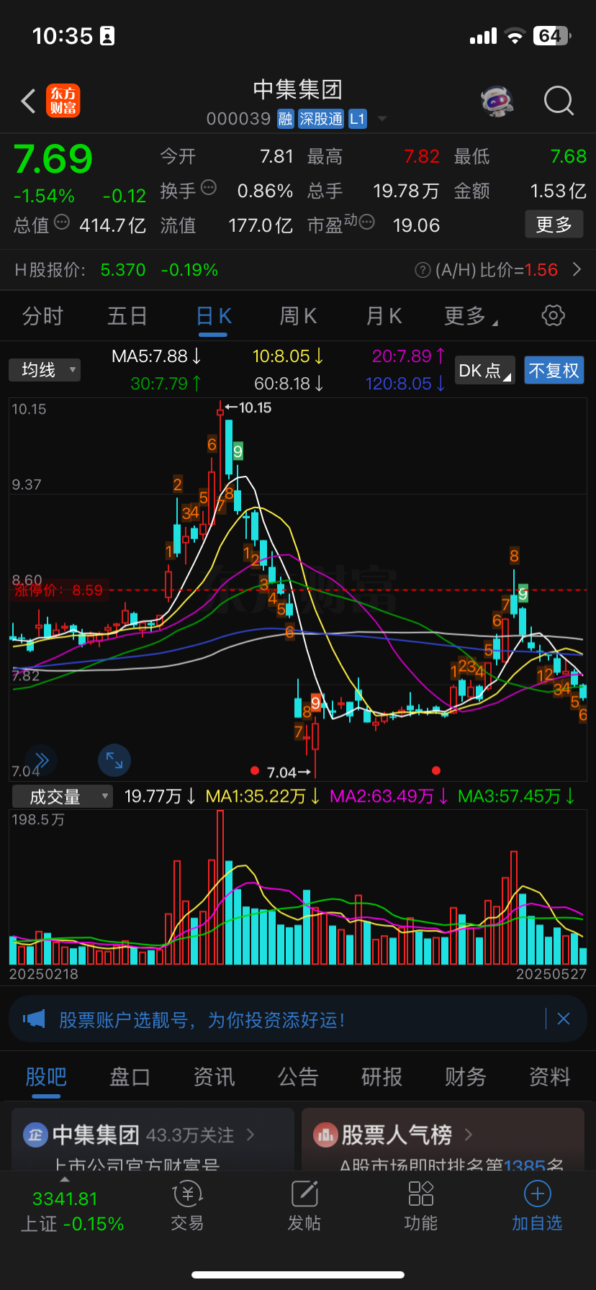Tap the MA1:35.22万 volume value

point(263,796)
